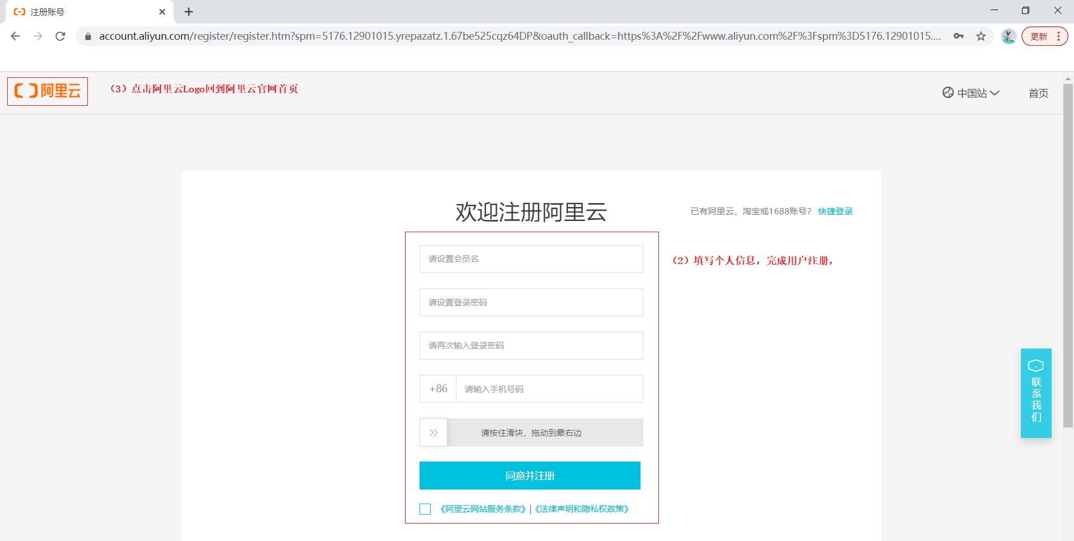Bookmark this page with the star icon

click(981, 36)
